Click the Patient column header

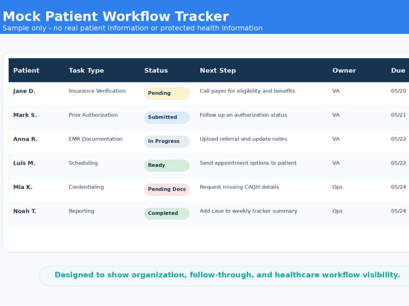point(26,71)
